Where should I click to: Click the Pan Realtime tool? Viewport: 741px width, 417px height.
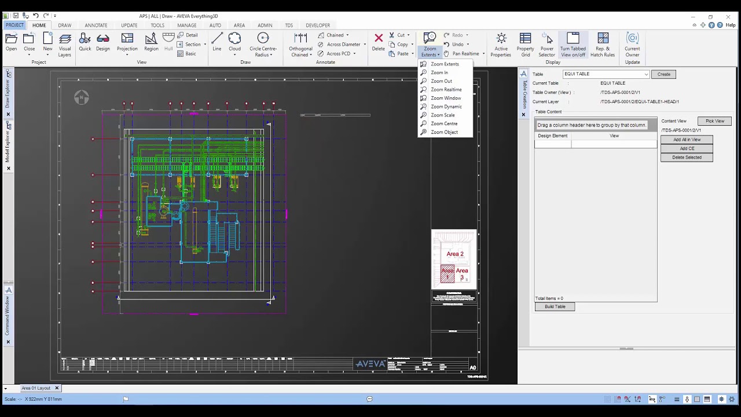[x=465, y=53]
